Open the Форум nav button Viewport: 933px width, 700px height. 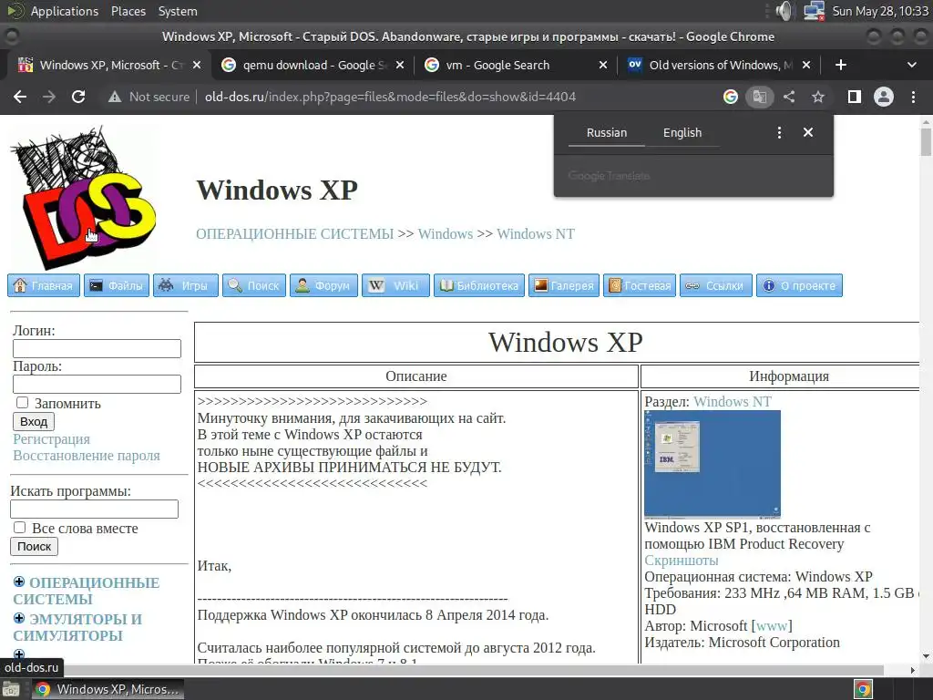(x=323, y=285)
